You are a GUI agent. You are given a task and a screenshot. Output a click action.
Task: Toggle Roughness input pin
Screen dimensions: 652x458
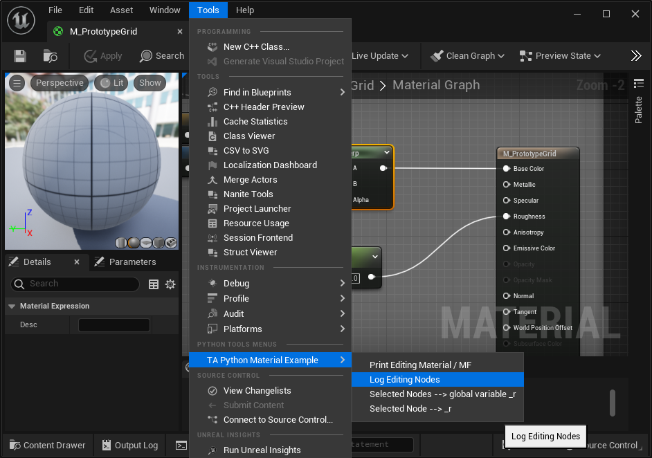[x=507, y=216]
